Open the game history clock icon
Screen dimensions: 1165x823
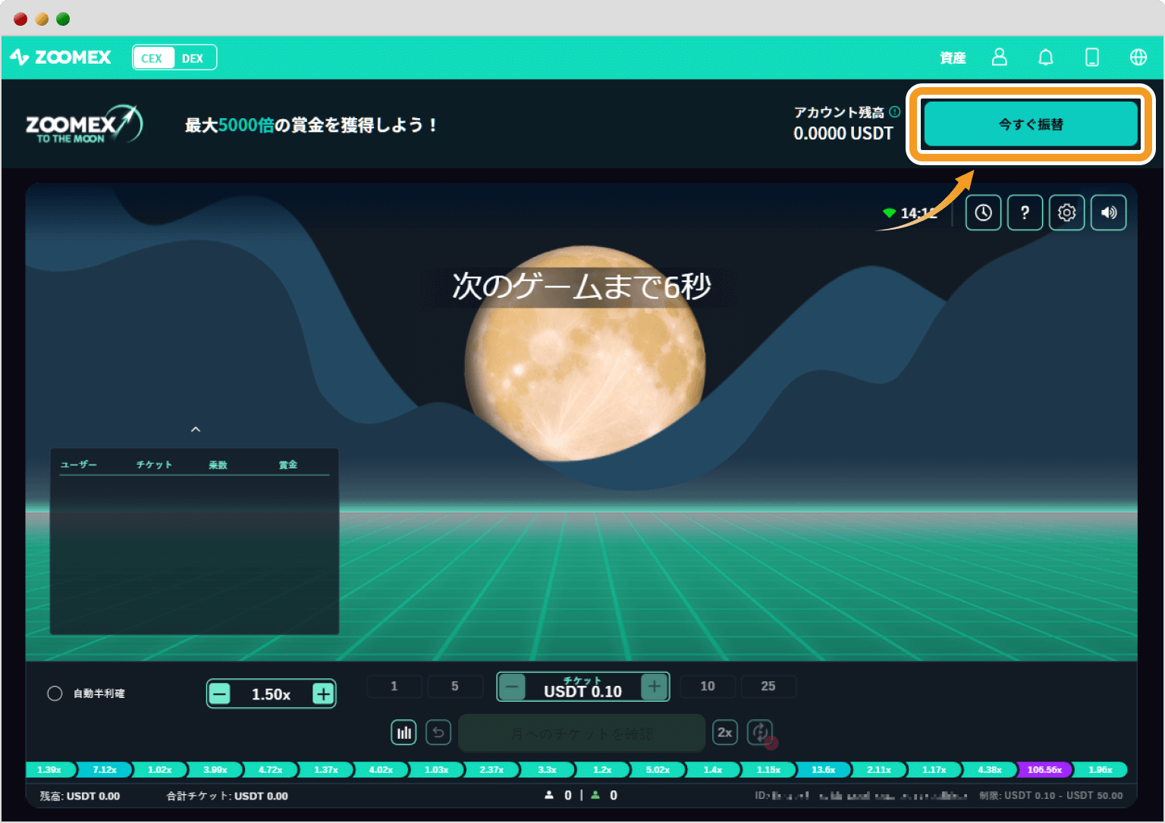pos(983,213)
